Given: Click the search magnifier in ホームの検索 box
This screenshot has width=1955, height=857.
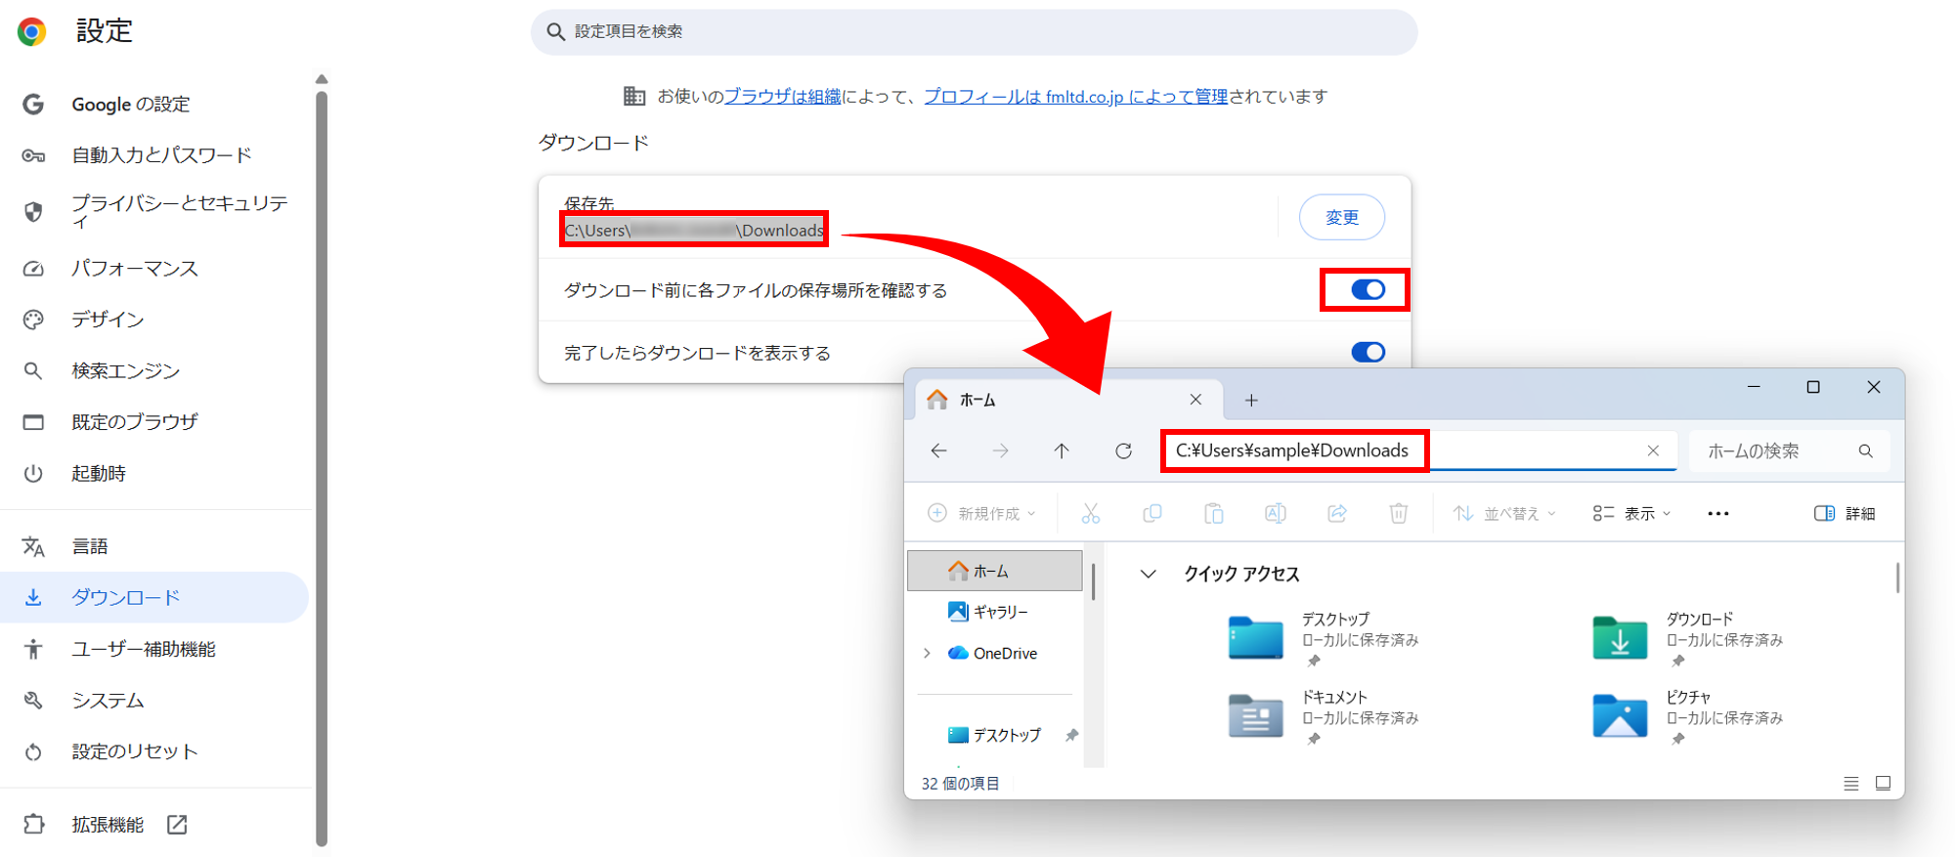Looking at the screenshot, I should pyautogui.click(x=1866, y=450).
